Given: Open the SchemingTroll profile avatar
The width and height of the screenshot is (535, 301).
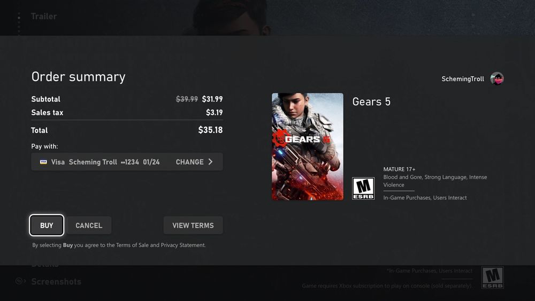Looking at the screenshot, I should [x=497, y=79].
